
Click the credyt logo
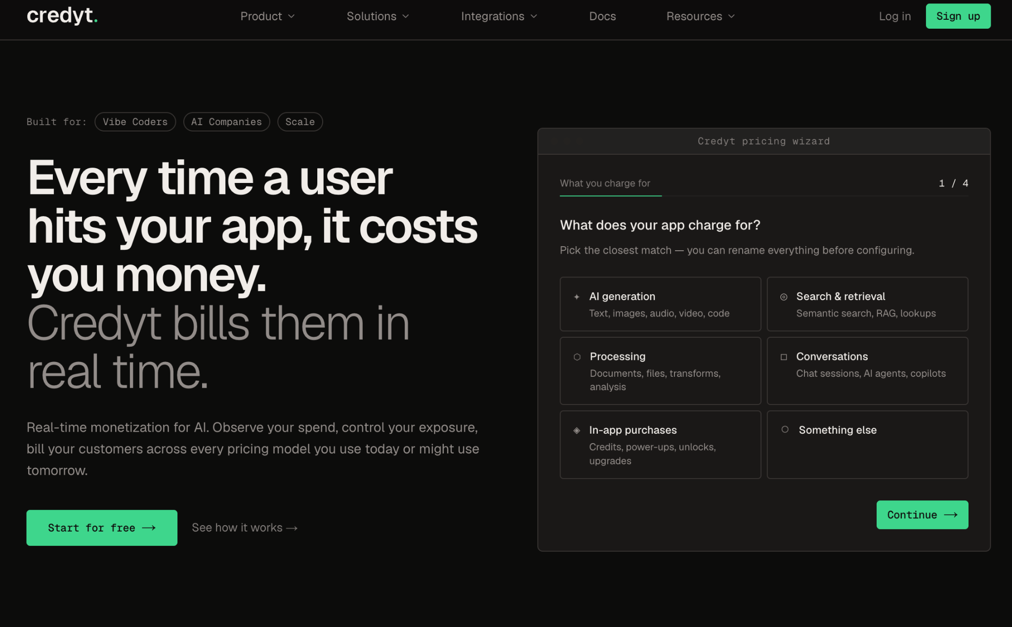click(62, 16)
